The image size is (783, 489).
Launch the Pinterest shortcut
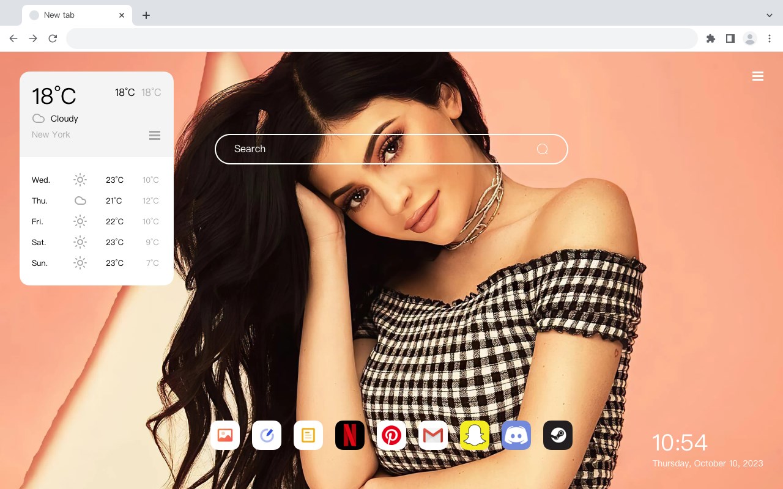pos(391,435)
